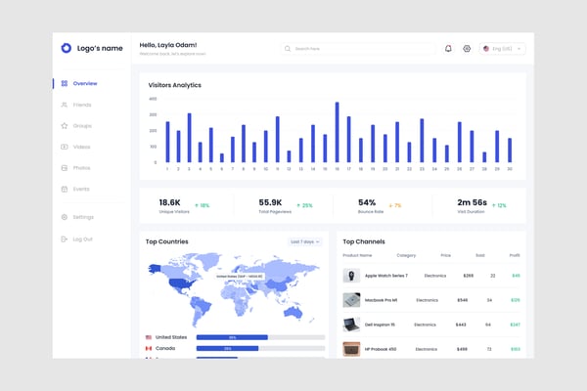
Task: Expand the Last 7 days dropdown
Action: click(x=304, y=241)
